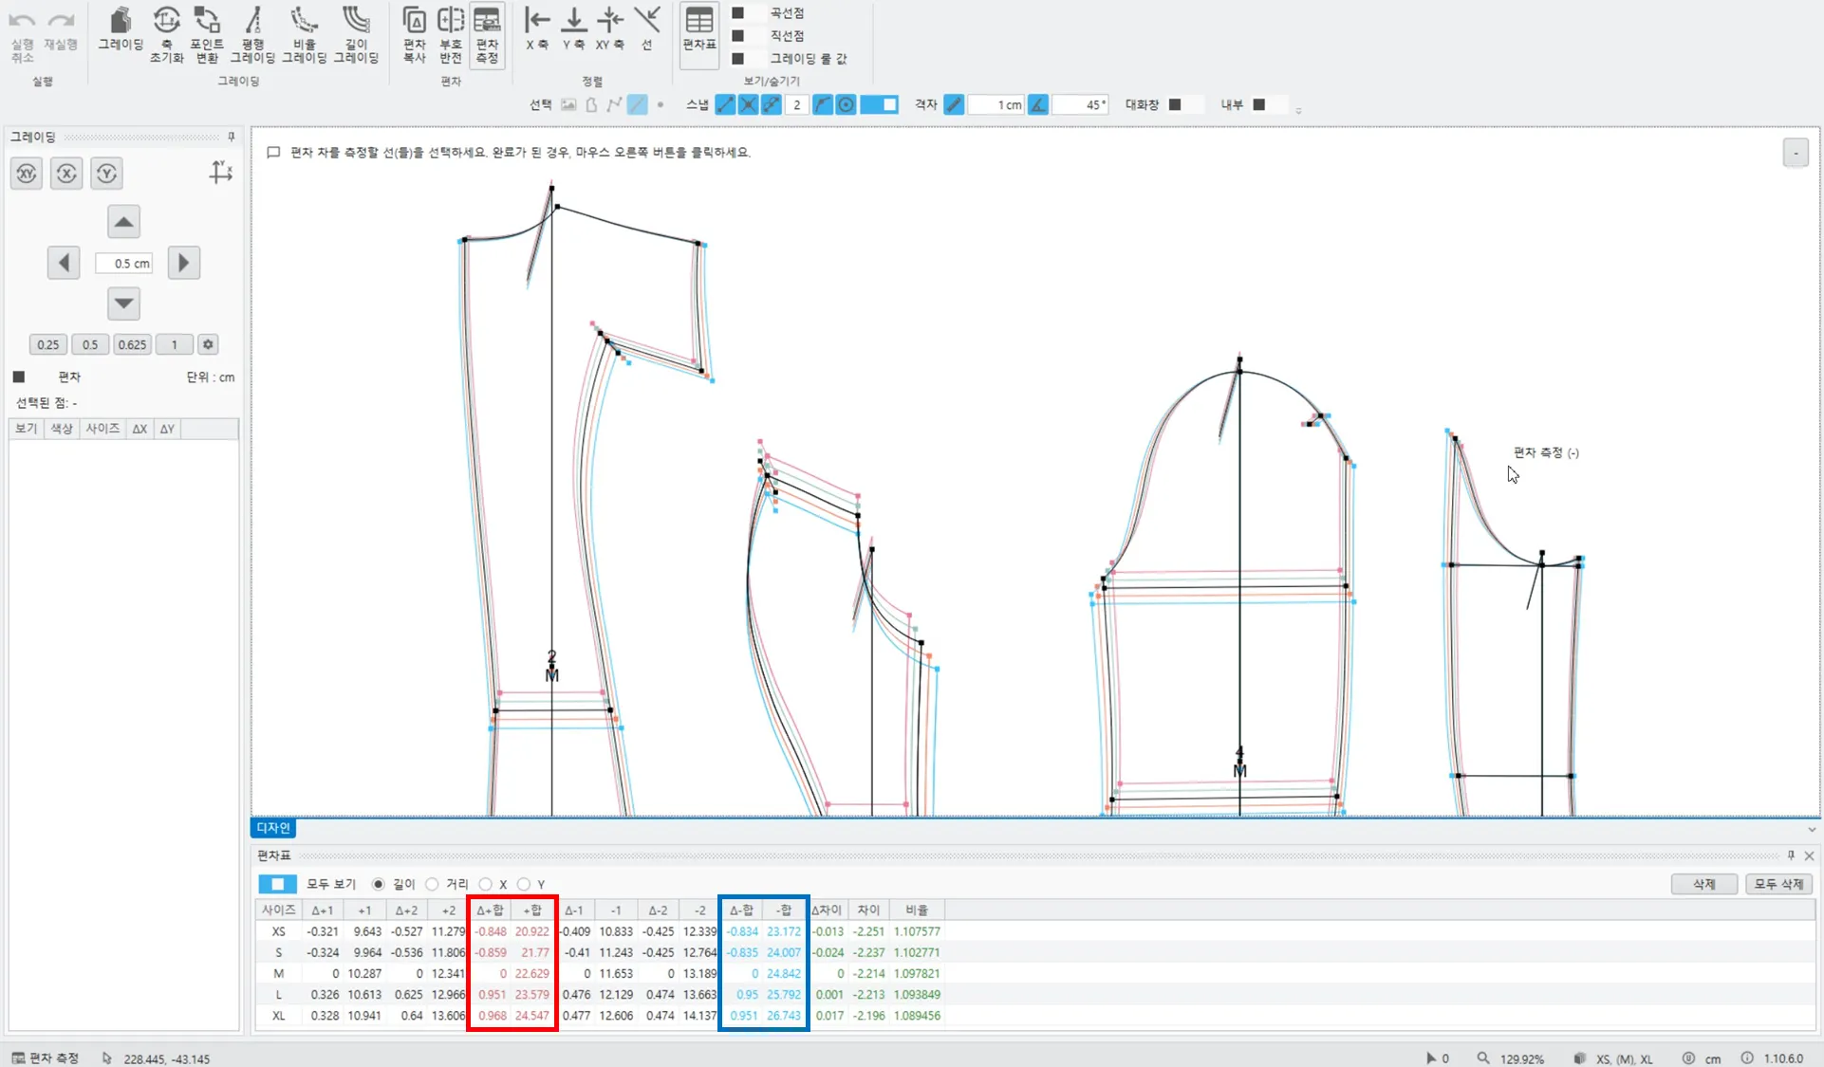
Task: Click the 편차 복사 copy icon
Action: 414,30
